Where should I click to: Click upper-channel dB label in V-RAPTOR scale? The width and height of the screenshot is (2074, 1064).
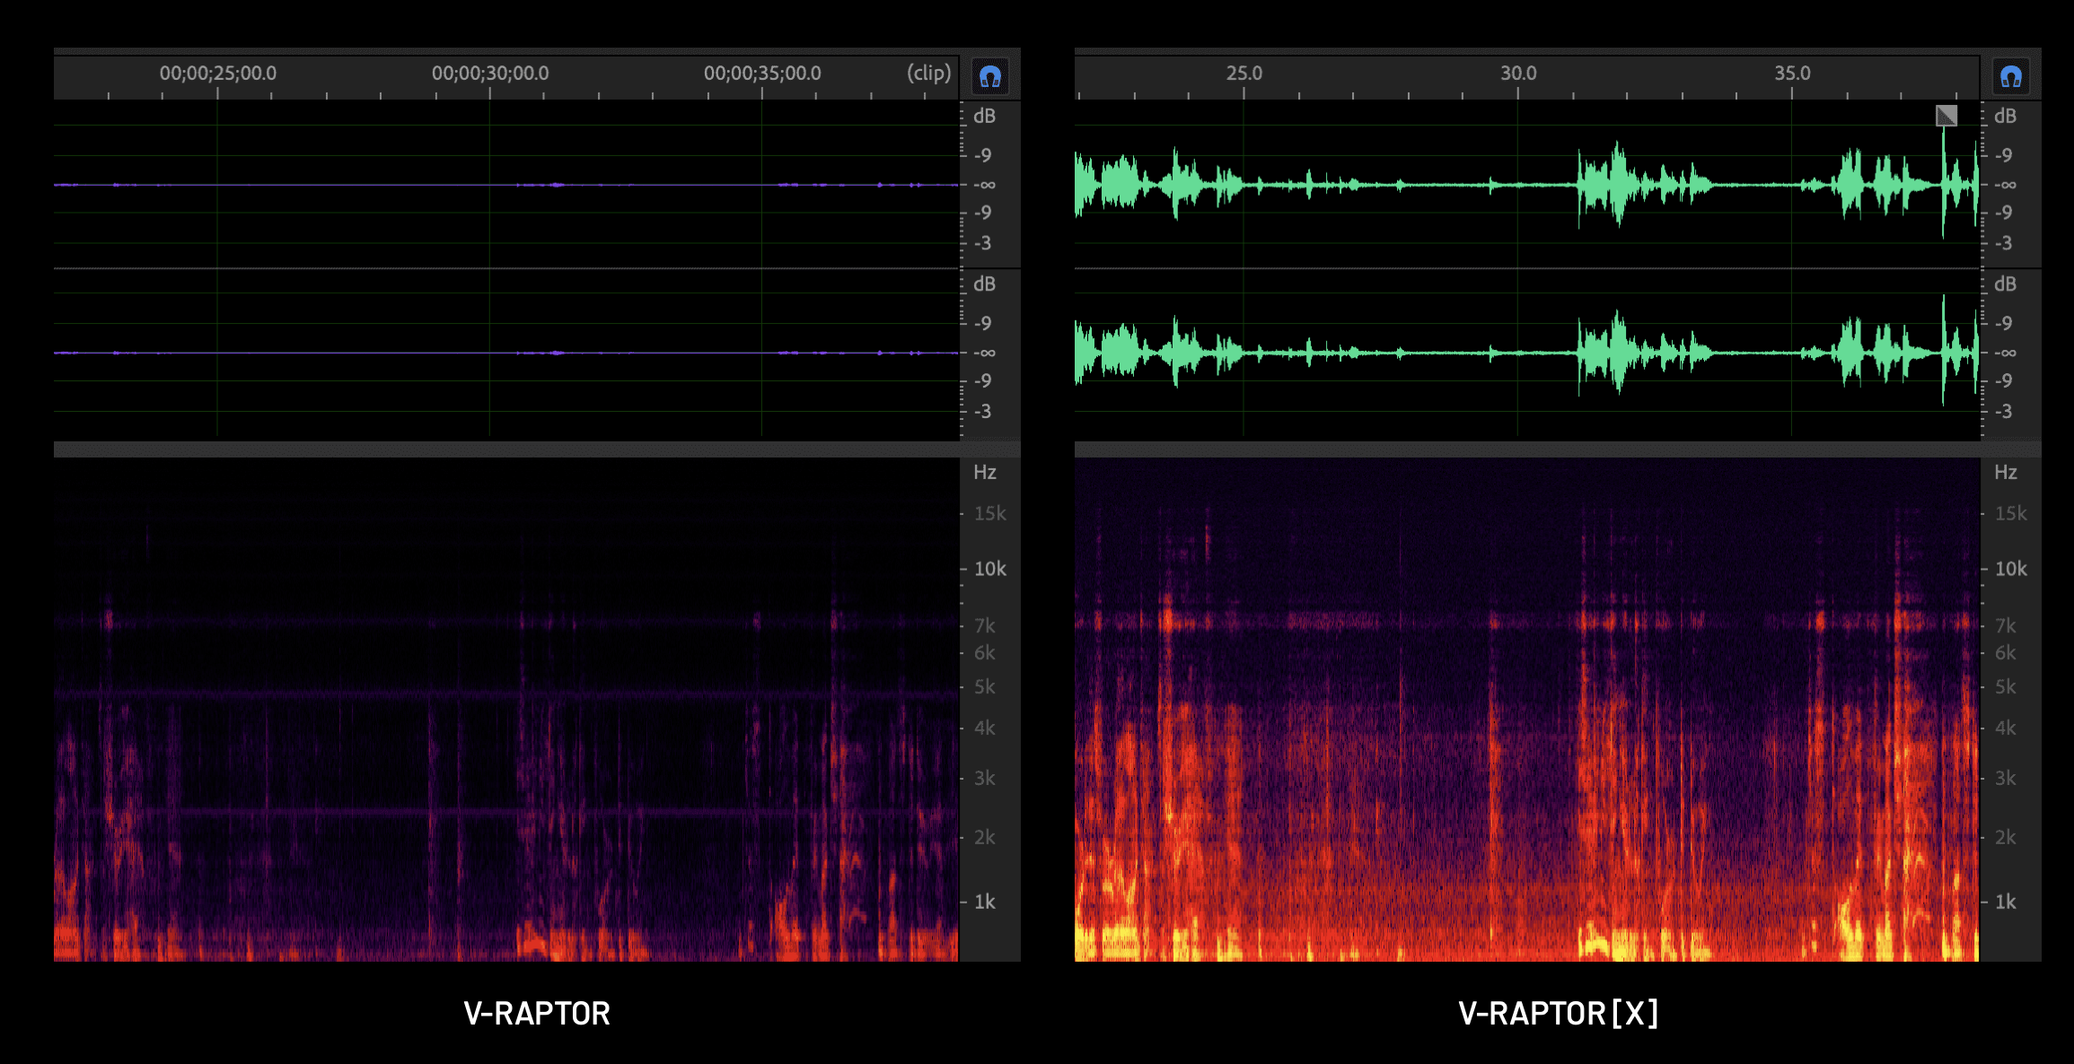click(985, 116)
